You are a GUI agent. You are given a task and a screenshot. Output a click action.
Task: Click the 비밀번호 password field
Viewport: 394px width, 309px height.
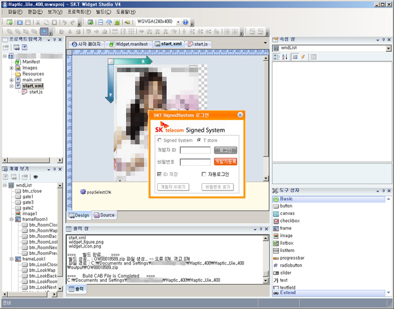coord(195,162)
